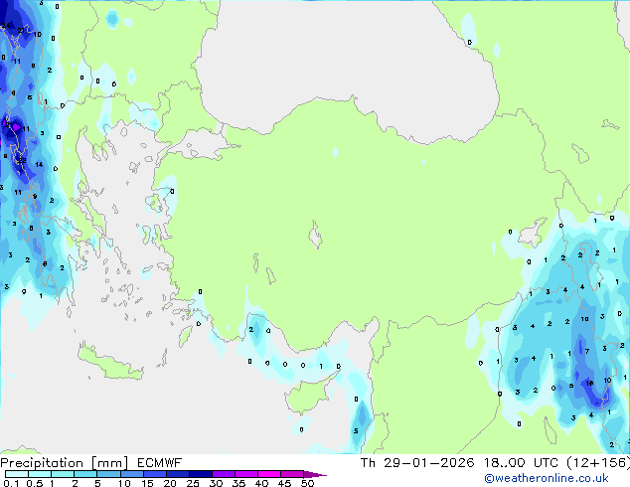Click the 25–30 mm dark navy swatch
Screen dimensions: 630x487
[201, 474]
